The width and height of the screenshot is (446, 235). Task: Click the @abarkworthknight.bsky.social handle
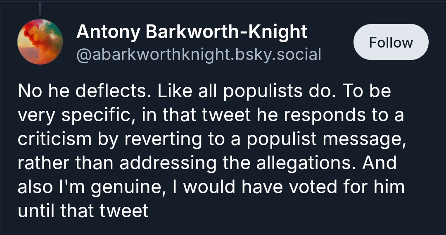coord(198,55)
